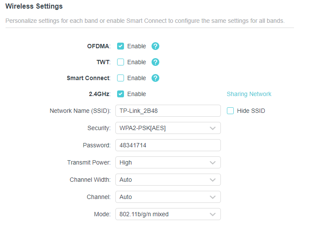Uncheck the OFDMA Enable checkbox

121,46
